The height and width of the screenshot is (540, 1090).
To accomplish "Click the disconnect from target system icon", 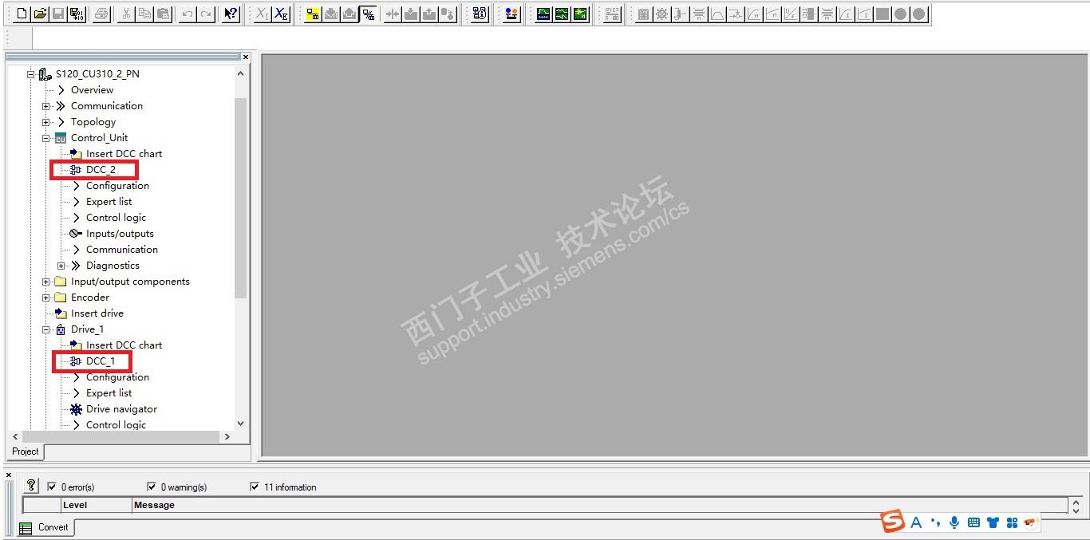I will click(x=369, y=14).
